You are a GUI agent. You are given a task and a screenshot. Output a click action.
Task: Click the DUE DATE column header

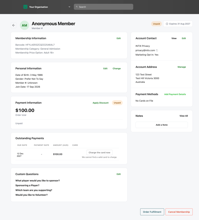coord(22,145)
